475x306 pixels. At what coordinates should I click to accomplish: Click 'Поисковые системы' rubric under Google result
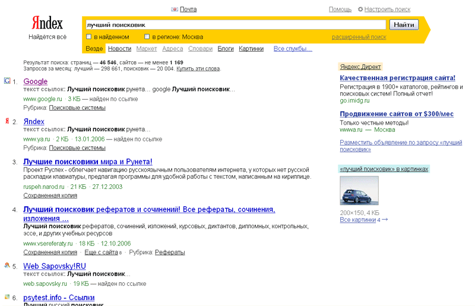(77, 108)
